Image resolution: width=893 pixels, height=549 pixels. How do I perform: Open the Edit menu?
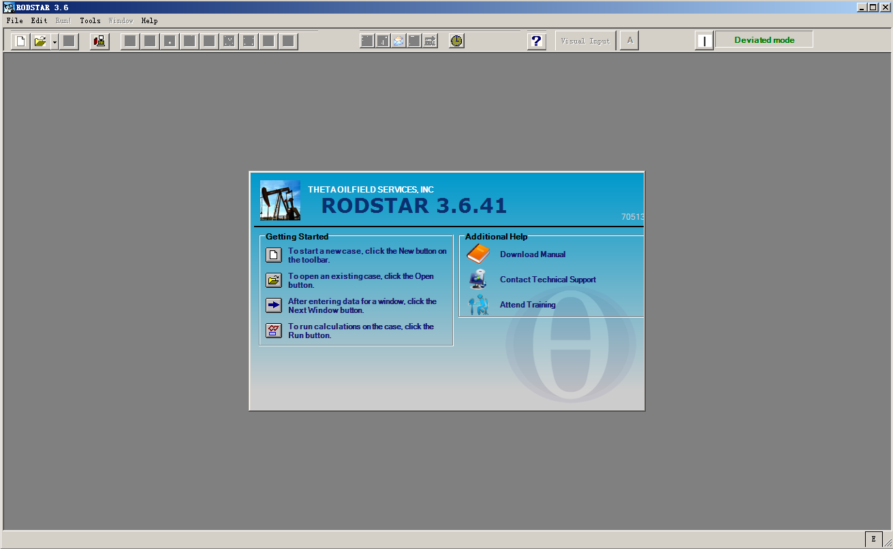coord(40,21)
